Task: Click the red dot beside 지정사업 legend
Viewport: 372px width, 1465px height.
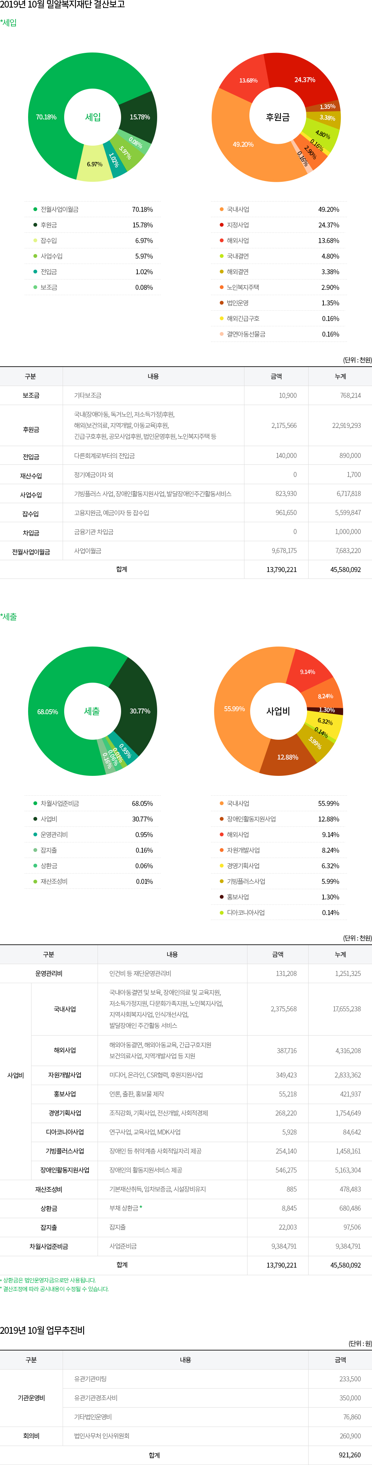Action: click(x=222, y=225)
